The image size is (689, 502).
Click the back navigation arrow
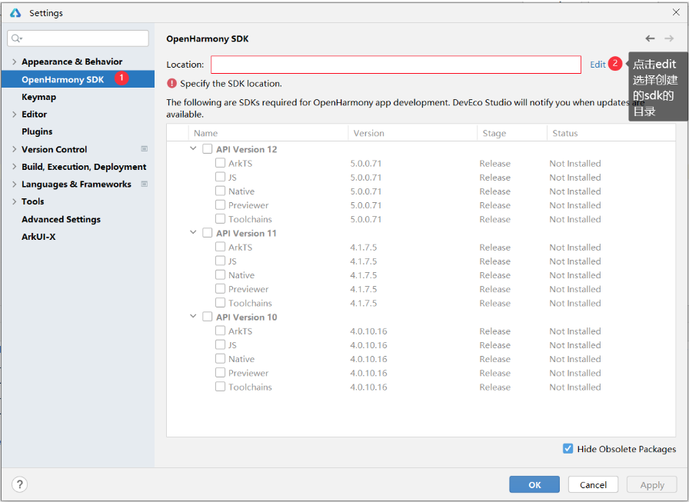coord(650,38)
